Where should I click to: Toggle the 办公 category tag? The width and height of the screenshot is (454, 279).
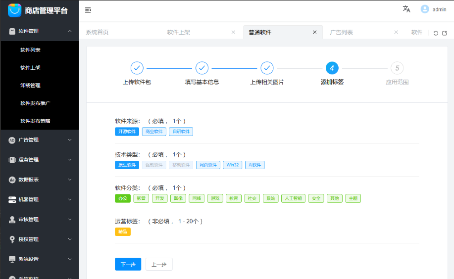tap(123, 198)
